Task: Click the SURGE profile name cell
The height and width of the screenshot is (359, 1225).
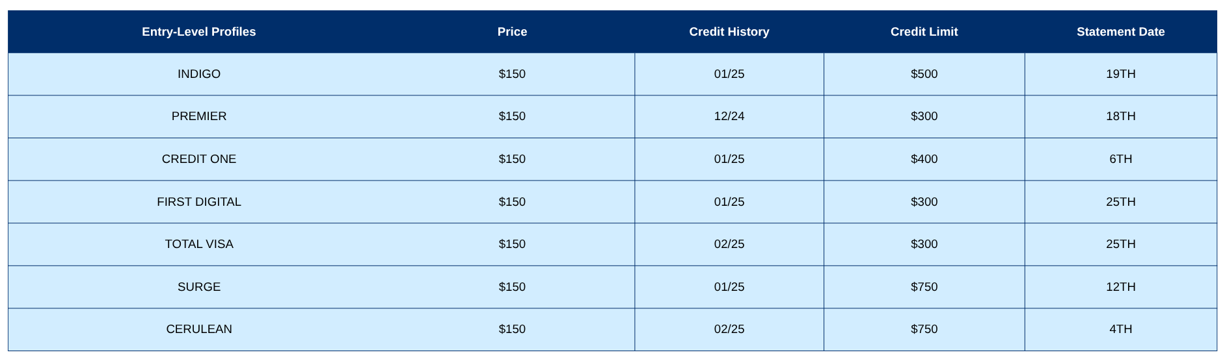Action: coord(198,287)
